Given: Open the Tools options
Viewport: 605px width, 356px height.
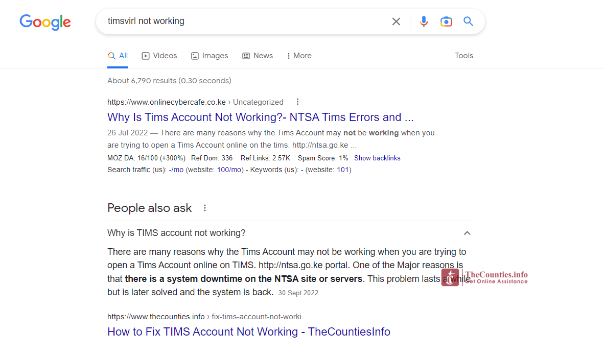Looking at the screenshot, I should click(464, 56).
